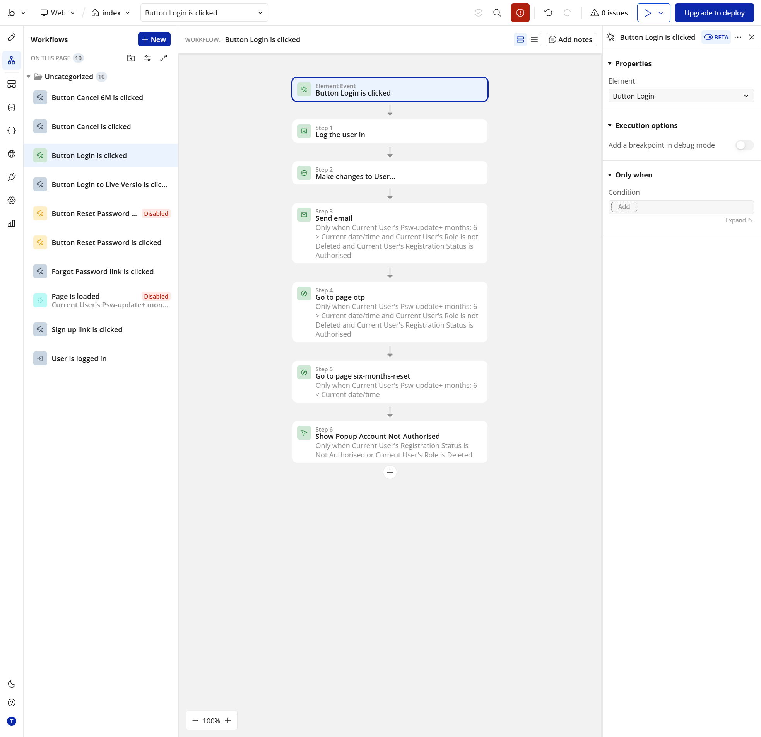Close the property editor panel

click(752, 37)
